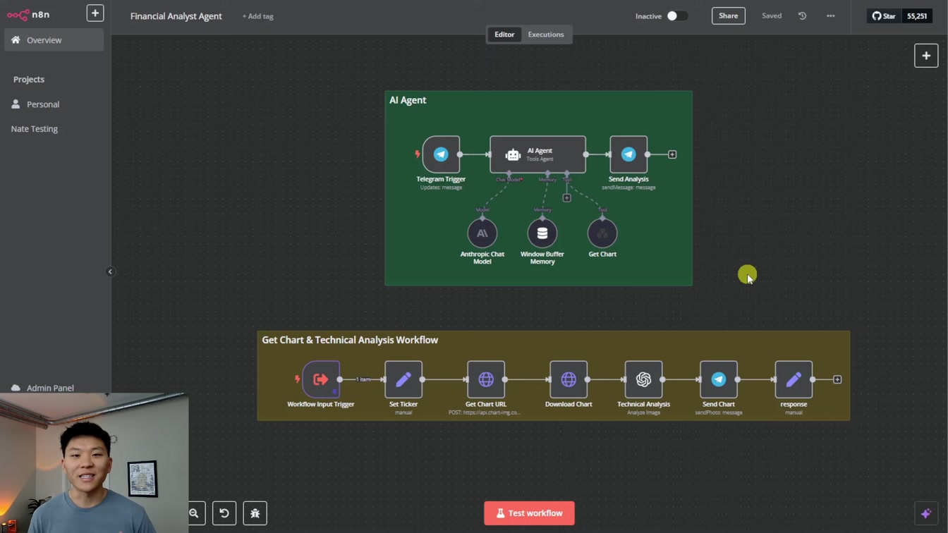Switch to the Executions tab
This screenshot has width=948, height=533.
[x=546, y=35]
